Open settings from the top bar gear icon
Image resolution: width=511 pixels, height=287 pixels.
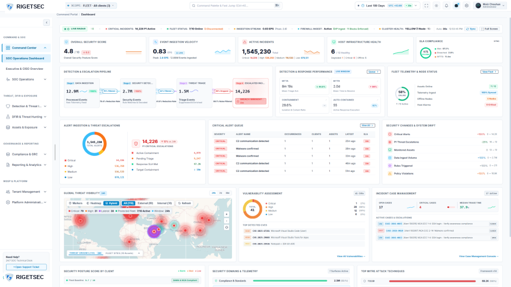tap(467, 5)
